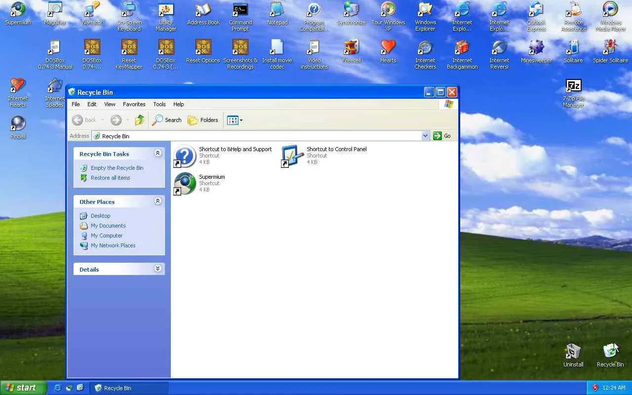Select the Hearts game desktop icon
The image size is (632, 395).
[x=388, y=51]
